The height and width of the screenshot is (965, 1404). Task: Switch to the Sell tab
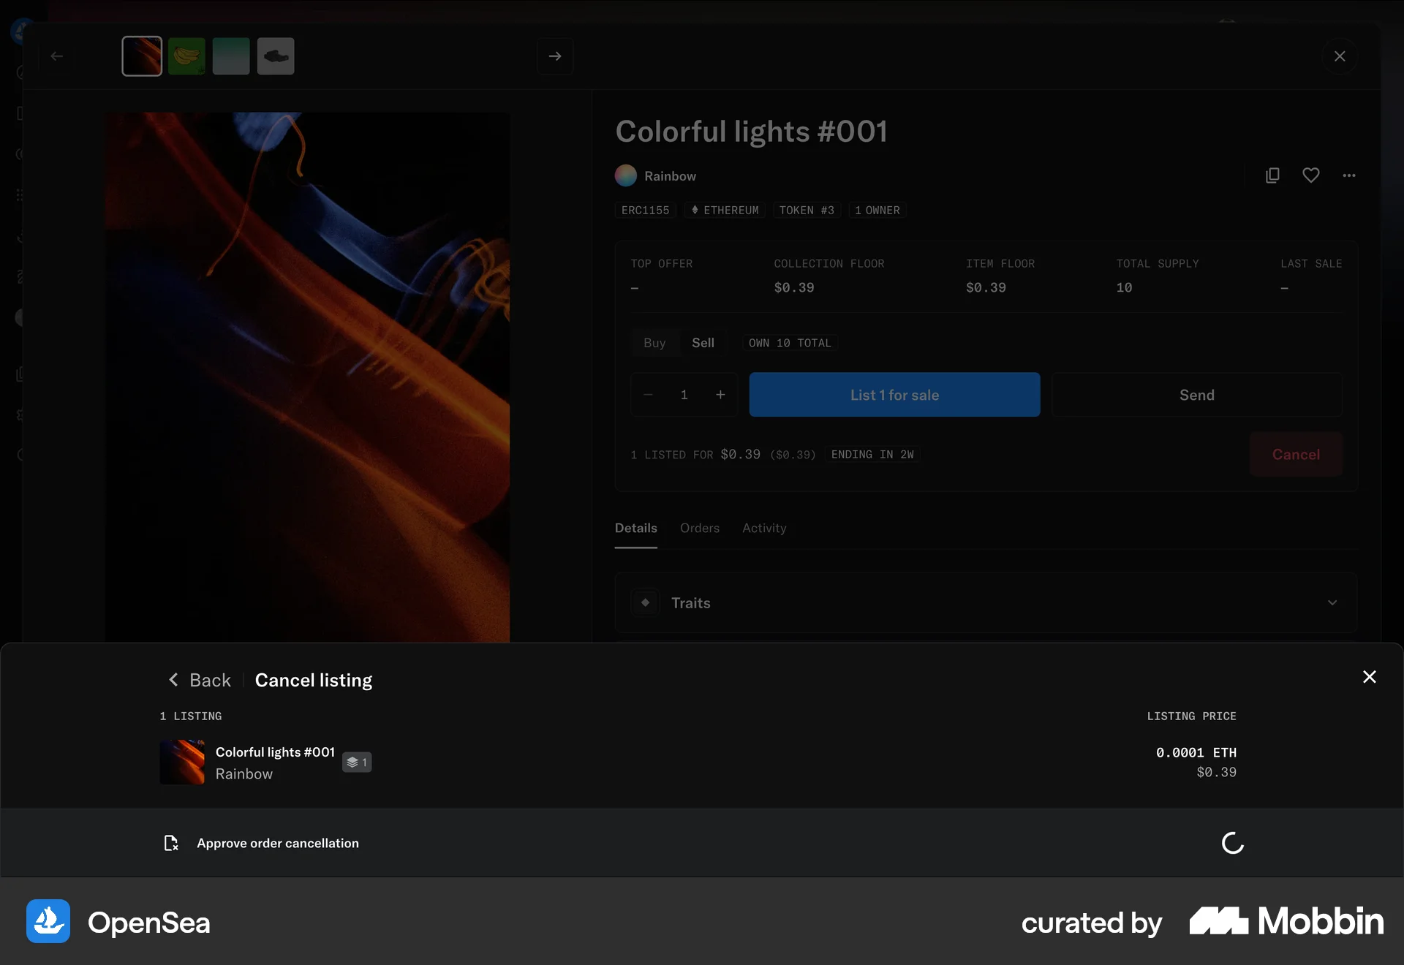(x=703, y=342)
